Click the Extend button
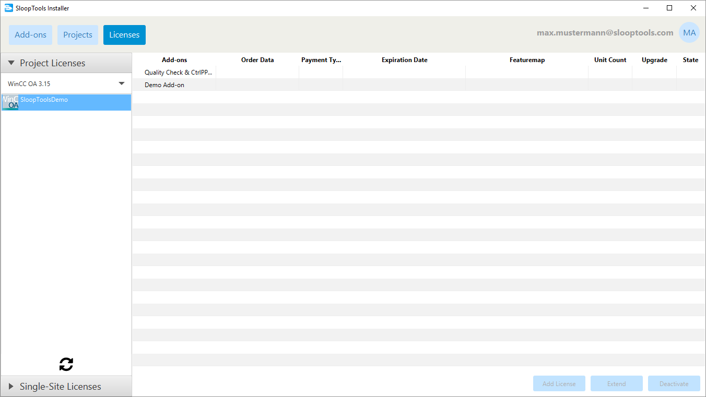 pyautogui.click(x=617, y=383)
